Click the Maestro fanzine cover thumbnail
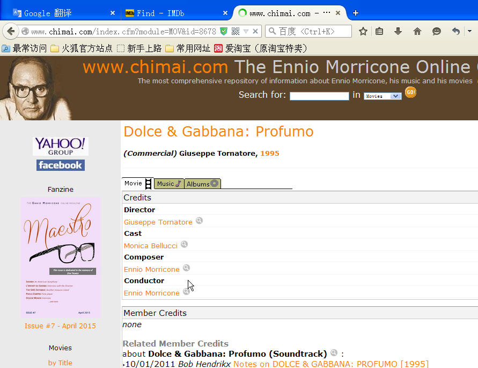Viewport: 478px width, 368px height. (x=61, y=258)
